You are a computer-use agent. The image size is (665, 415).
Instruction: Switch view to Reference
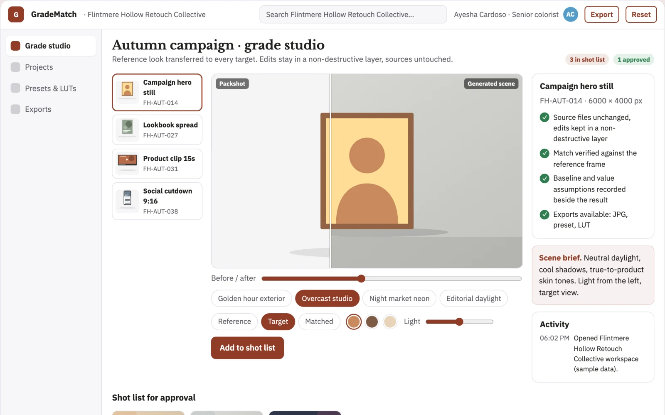(x=234, y=322)
